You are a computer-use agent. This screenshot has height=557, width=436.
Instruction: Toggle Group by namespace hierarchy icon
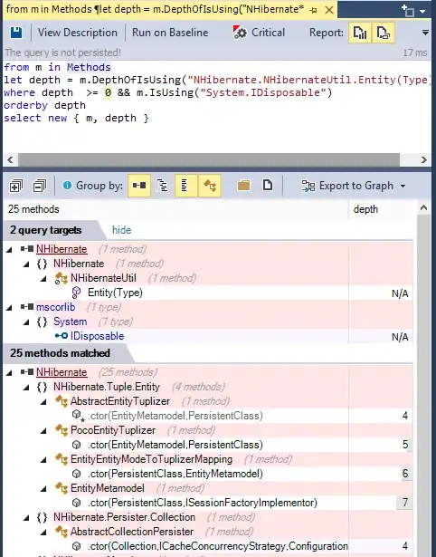click(162, 186)
